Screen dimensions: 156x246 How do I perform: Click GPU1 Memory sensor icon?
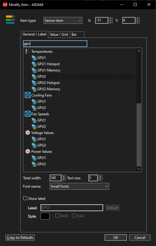point(34,70)
